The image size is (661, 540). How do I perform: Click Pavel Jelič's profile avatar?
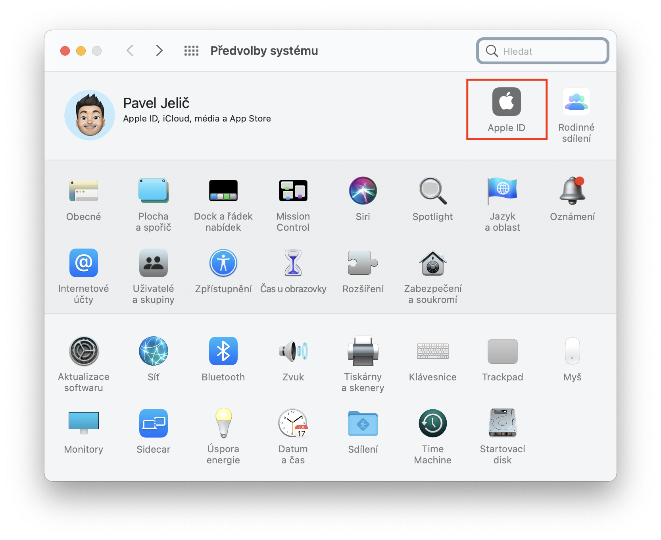point(90,115)
